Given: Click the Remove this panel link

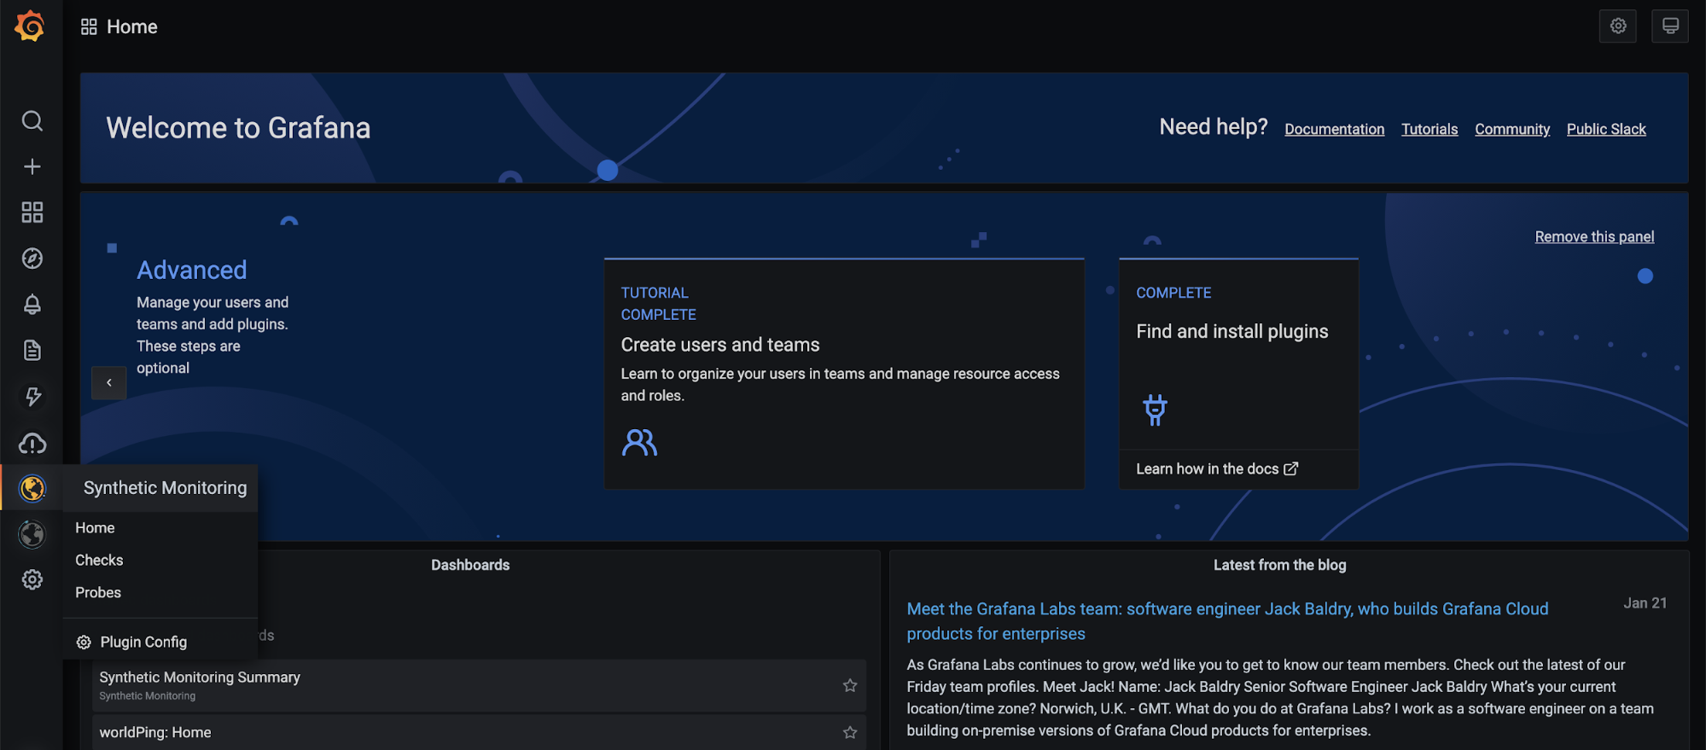Looking at the screenshot, I should tap(1594, 236).
